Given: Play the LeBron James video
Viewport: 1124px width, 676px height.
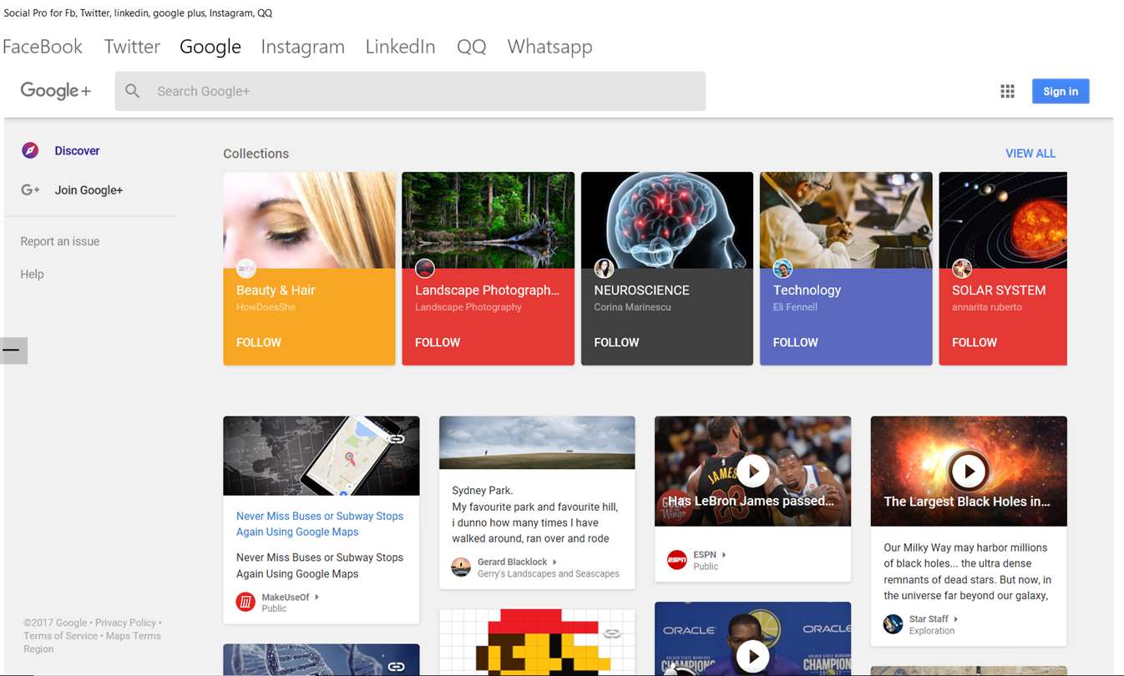Looking at the screenshot, I should coord(752,472).
